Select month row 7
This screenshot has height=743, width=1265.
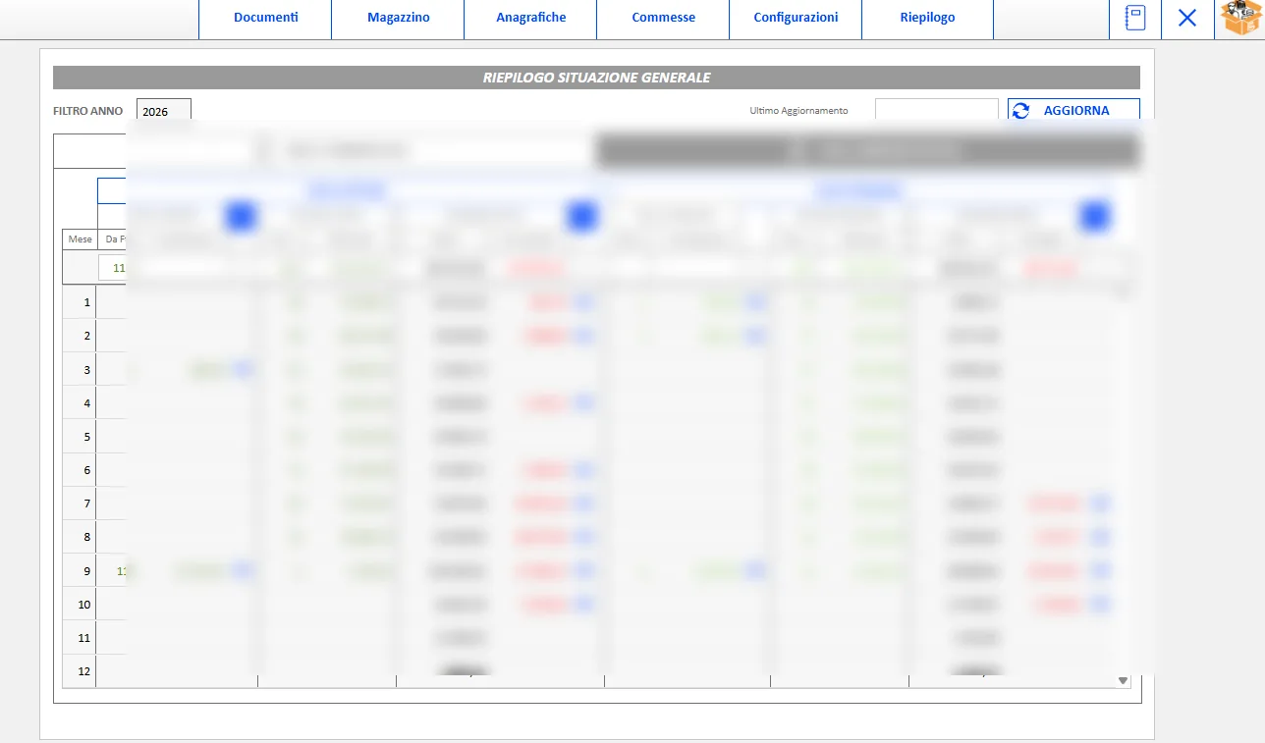[x=80, y=504]
